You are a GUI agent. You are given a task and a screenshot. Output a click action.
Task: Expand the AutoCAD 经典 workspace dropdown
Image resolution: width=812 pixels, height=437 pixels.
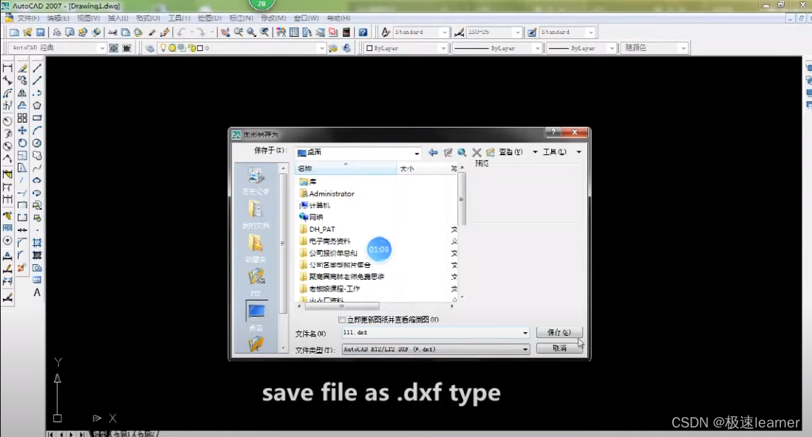click(101, 48)
